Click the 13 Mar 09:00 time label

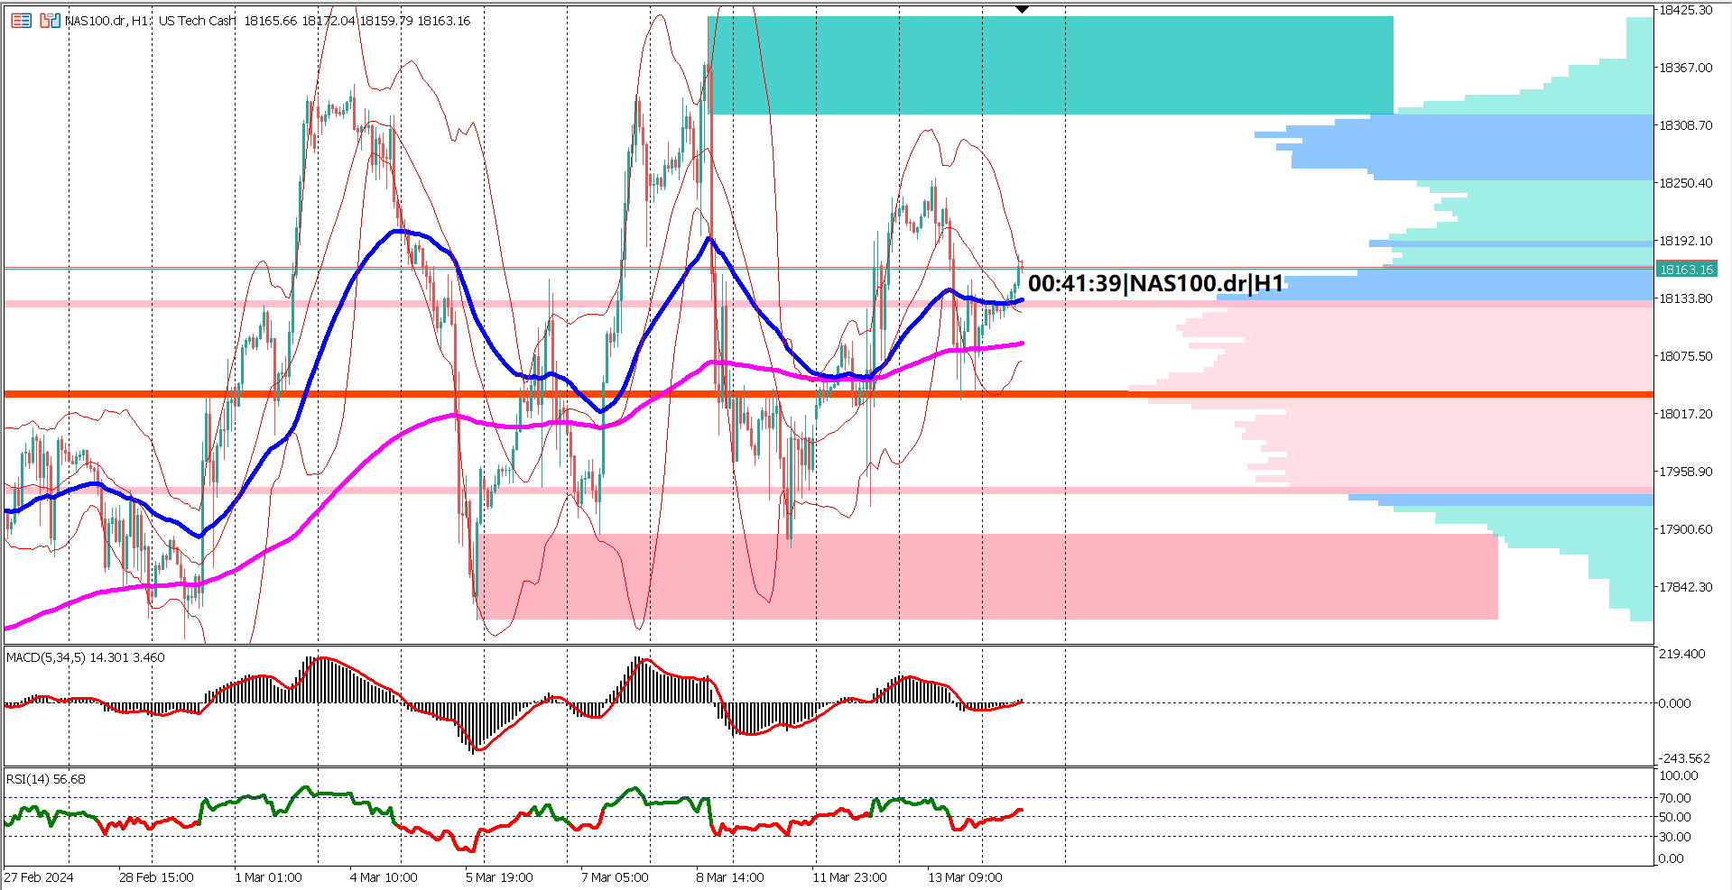(x=965, y=877)
